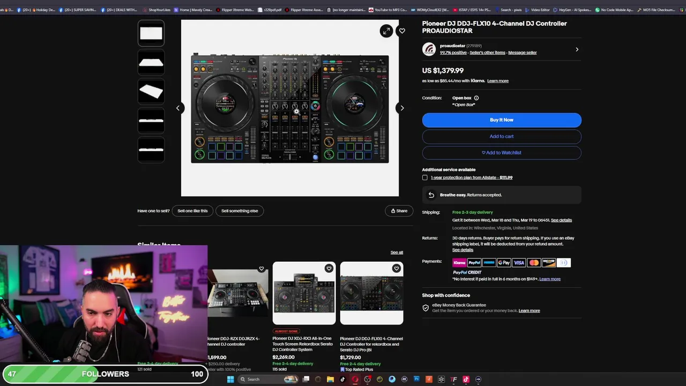This screenshot has width=686, height=386.
Task: Open Photoshop from taskbar
Action: click(416, 380)
